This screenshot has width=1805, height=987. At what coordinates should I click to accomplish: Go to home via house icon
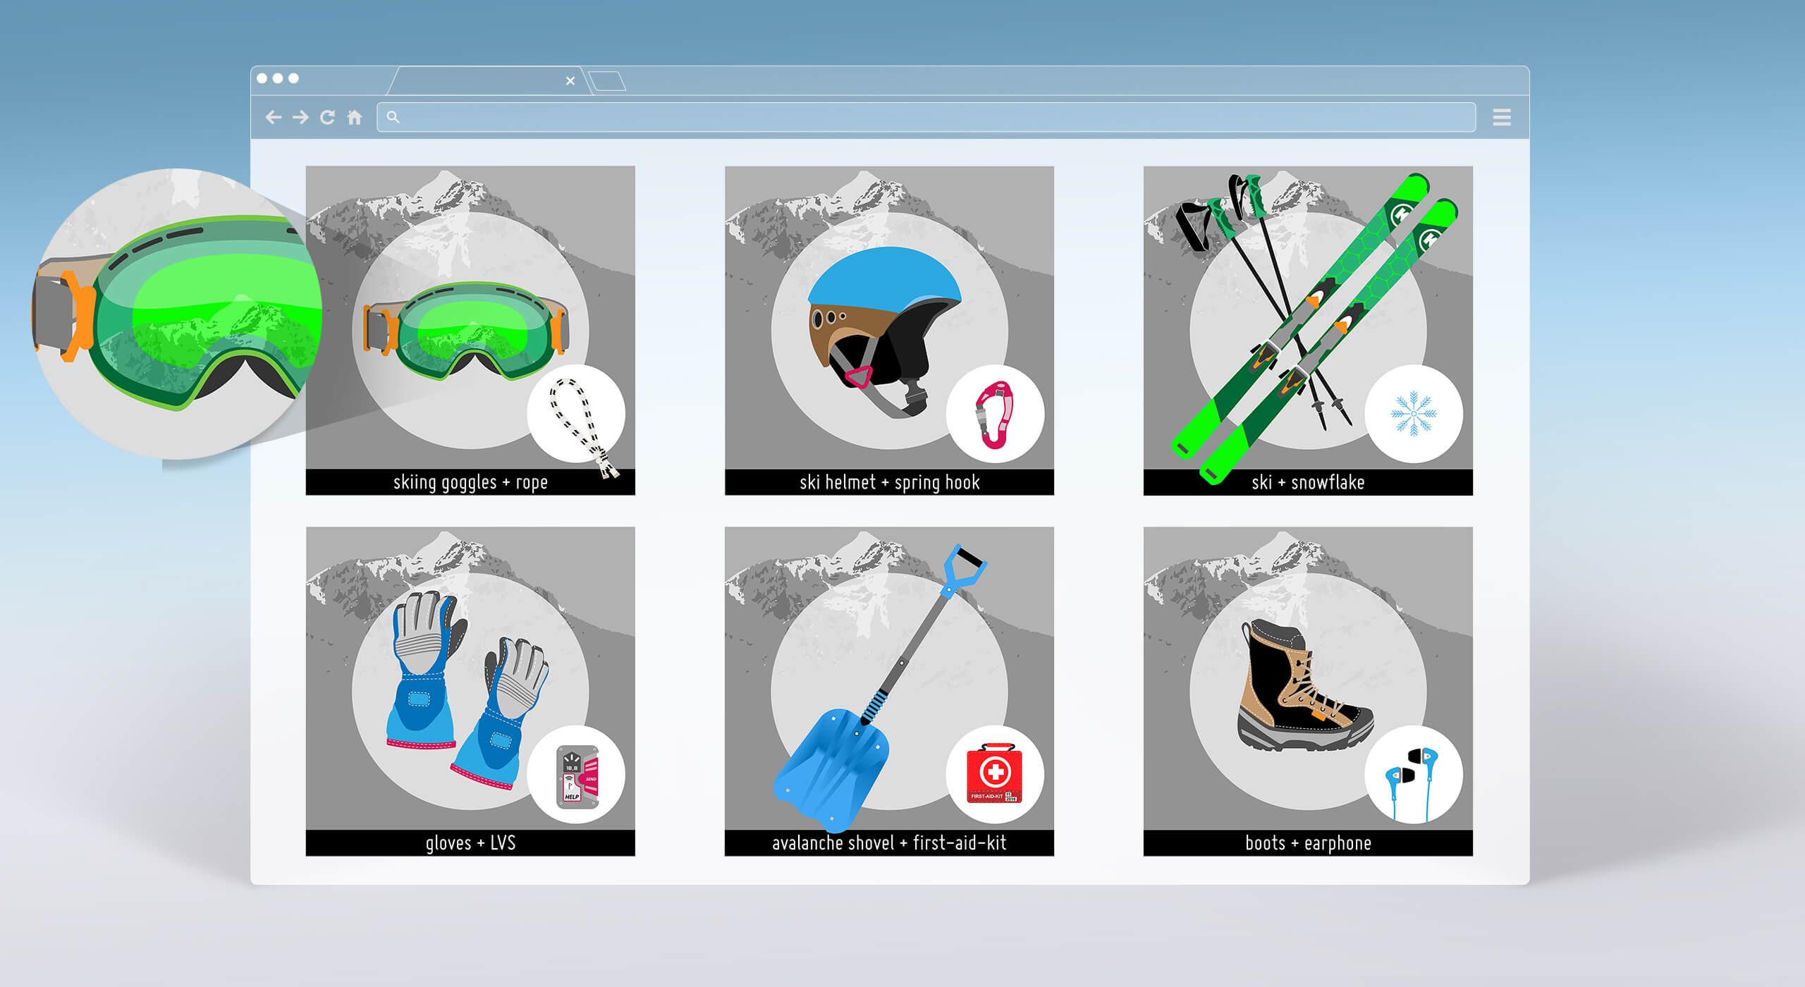point(355,117)
